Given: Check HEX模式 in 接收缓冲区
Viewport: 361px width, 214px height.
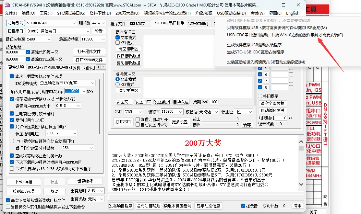Looking at the screenshot, I should click(118, 42).
